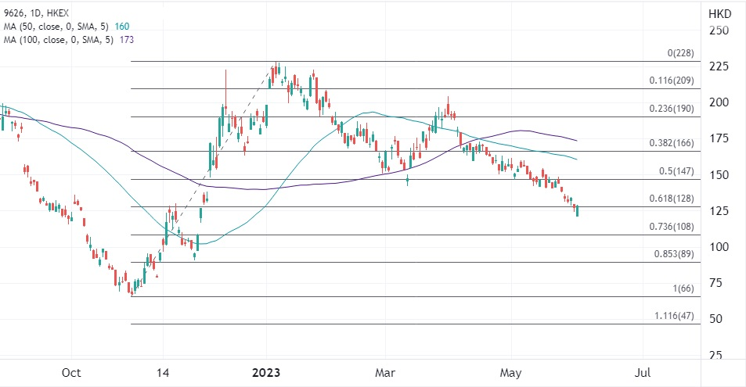The image size is (746, 387).
Task: Select the 0.382(166) Fibonacci level label
Action: 672,143
